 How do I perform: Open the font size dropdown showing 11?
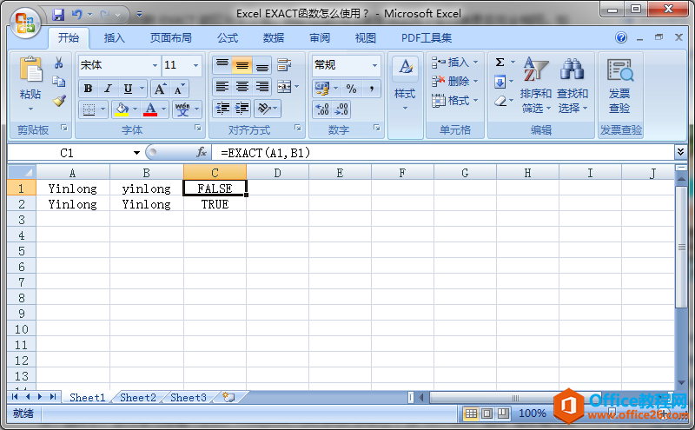(195, 65)
